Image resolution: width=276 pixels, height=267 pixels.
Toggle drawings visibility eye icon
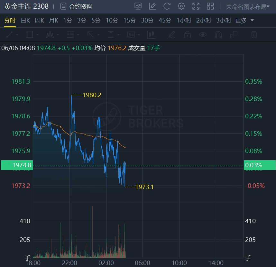click(203, 35)
